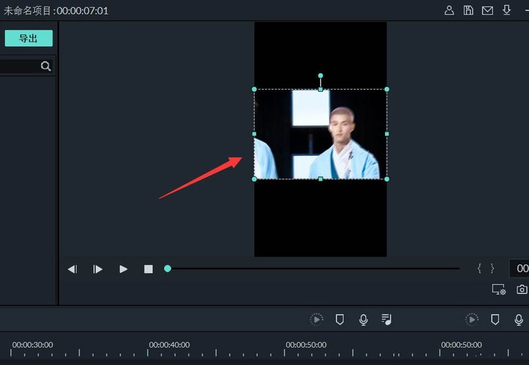
Task: Click the search magnifier icon
Action: [x=46, y=66]
